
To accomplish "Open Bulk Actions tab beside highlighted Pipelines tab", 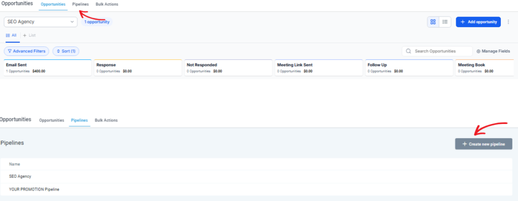I will 106,120.
